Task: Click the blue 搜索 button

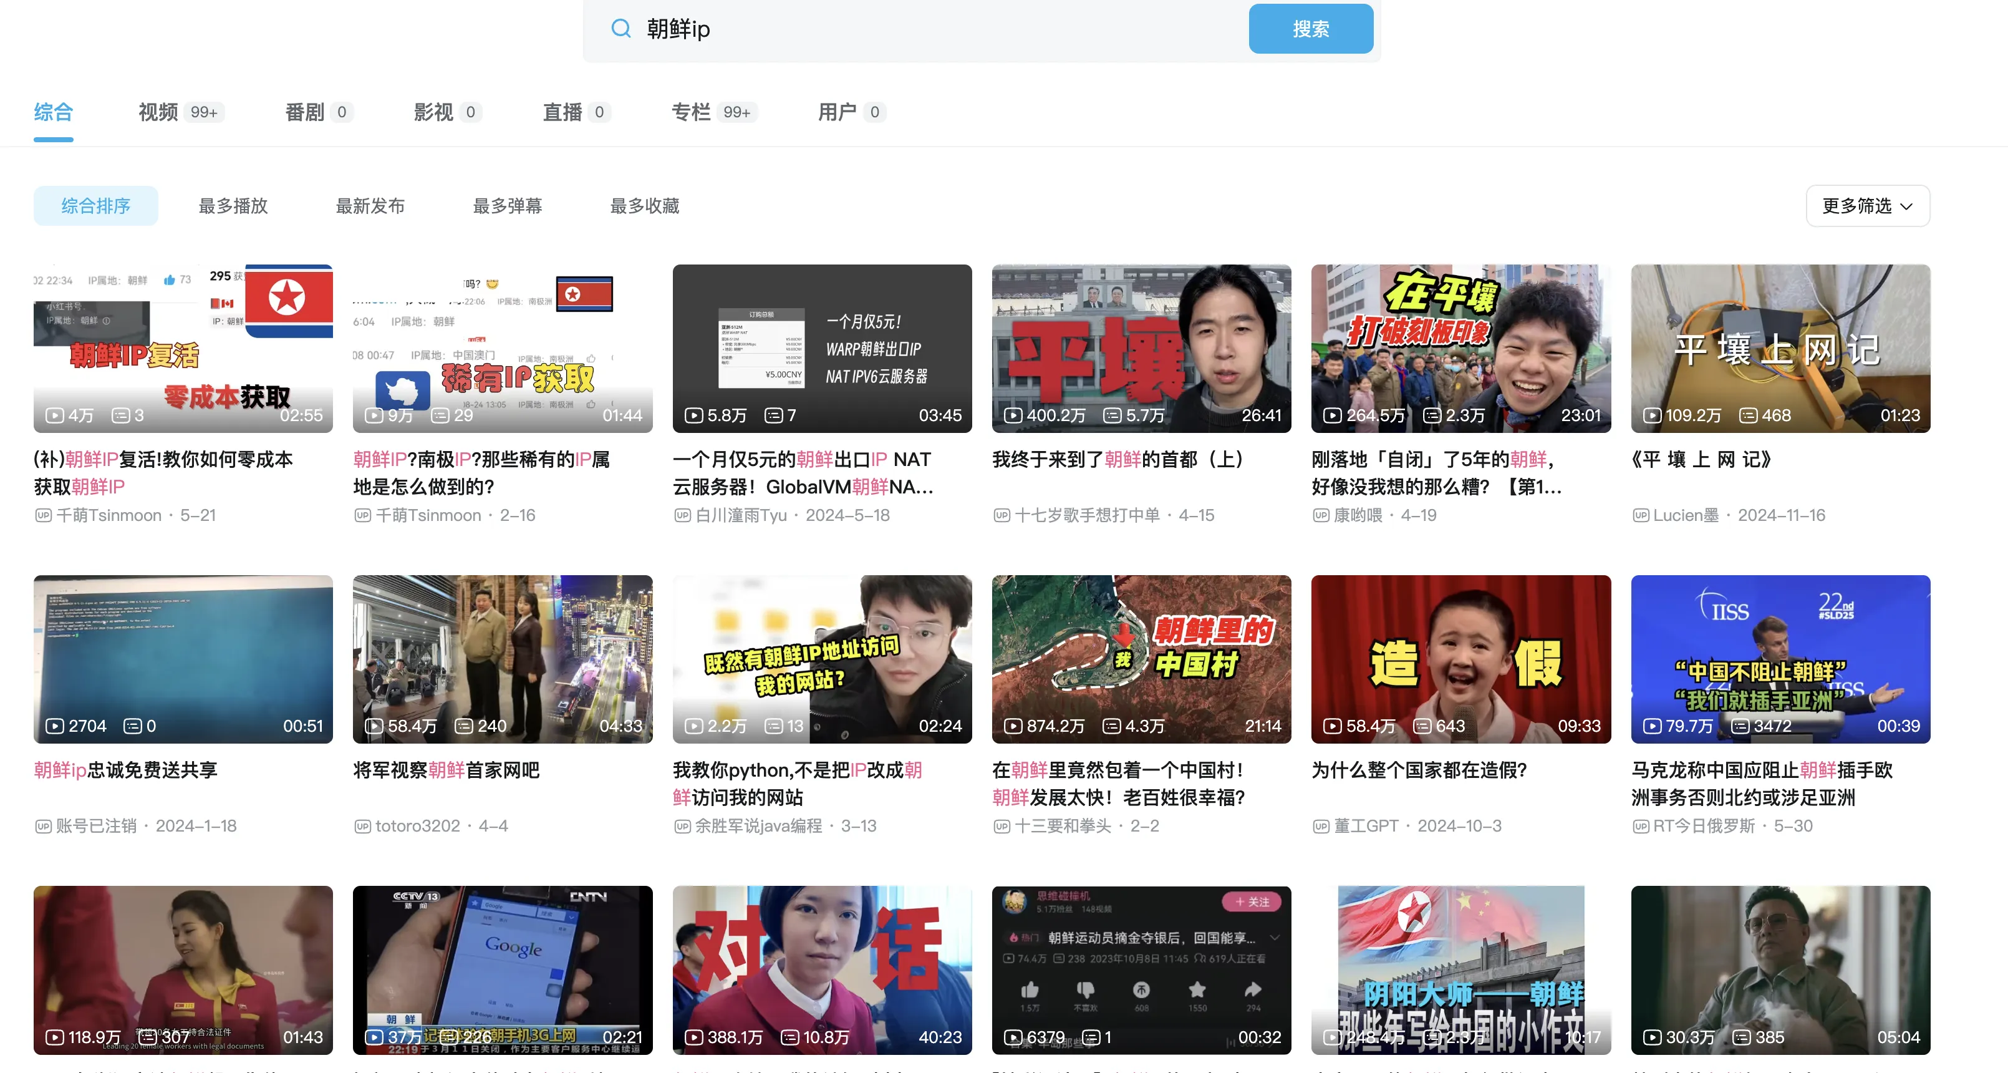Action: [1310, 29]
